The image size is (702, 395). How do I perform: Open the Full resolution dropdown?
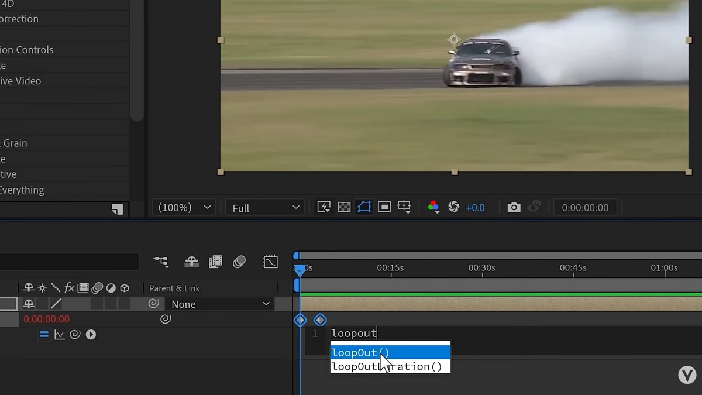click(266, 208)
